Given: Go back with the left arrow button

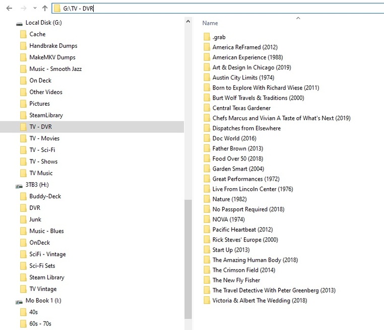Looking at the screenshot, I should point(9,9).
